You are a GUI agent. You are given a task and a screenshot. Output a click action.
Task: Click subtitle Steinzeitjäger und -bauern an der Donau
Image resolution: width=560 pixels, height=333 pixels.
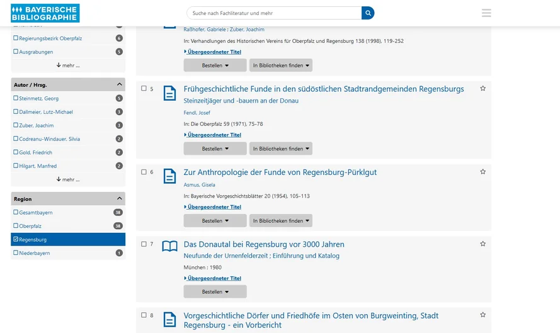(241, 101)
